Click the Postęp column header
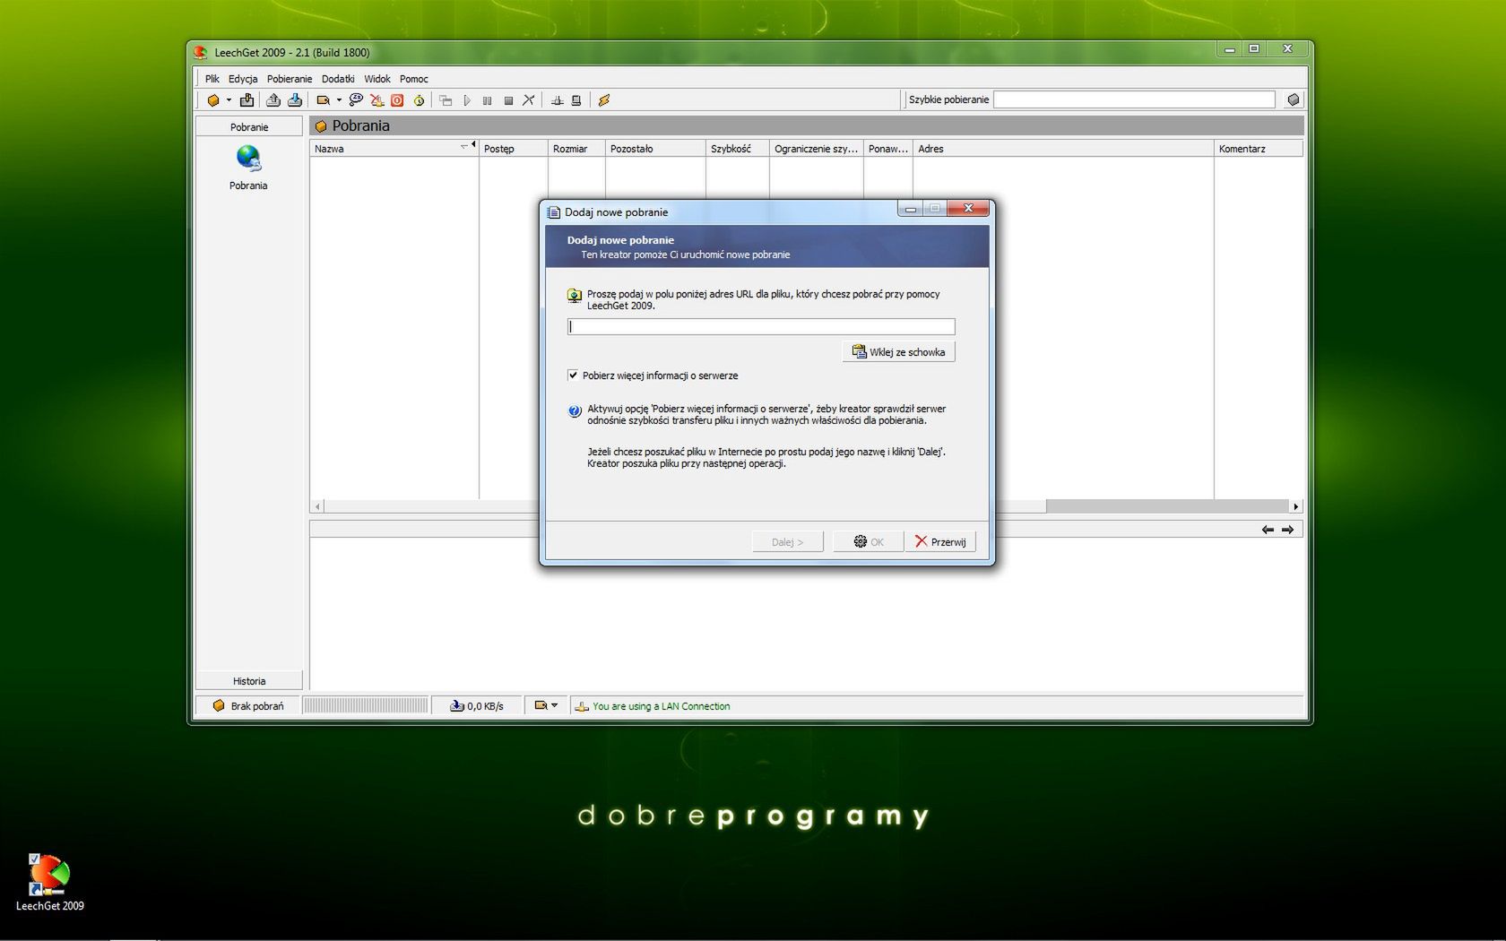1506x941 pixels. 514,149
